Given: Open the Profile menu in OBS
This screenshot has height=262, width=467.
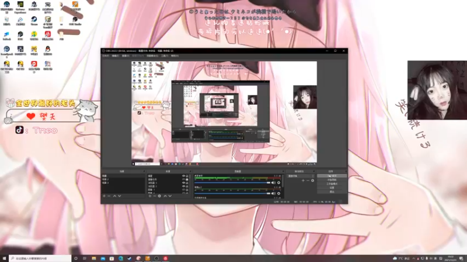Looking at the screenshot, I should tap(138, 55).
